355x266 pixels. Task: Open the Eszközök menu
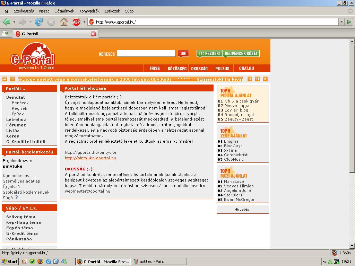tap(111, 11)
